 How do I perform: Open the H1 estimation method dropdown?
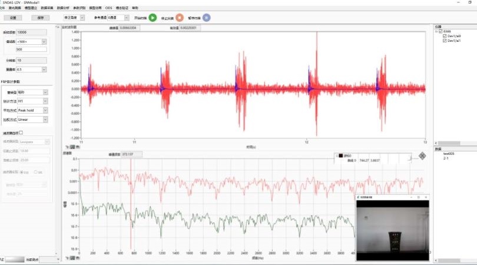point(45,101)
